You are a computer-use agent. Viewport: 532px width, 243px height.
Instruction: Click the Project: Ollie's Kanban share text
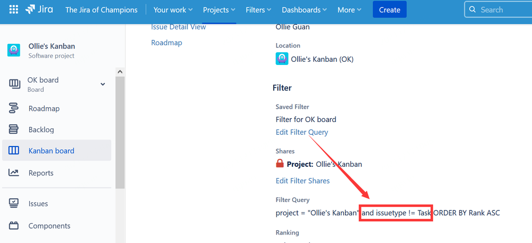[x=324, y=164]
